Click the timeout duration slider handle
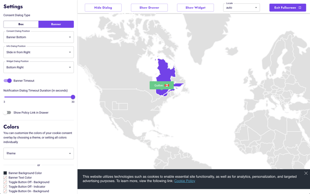 [x=73, y=97]
